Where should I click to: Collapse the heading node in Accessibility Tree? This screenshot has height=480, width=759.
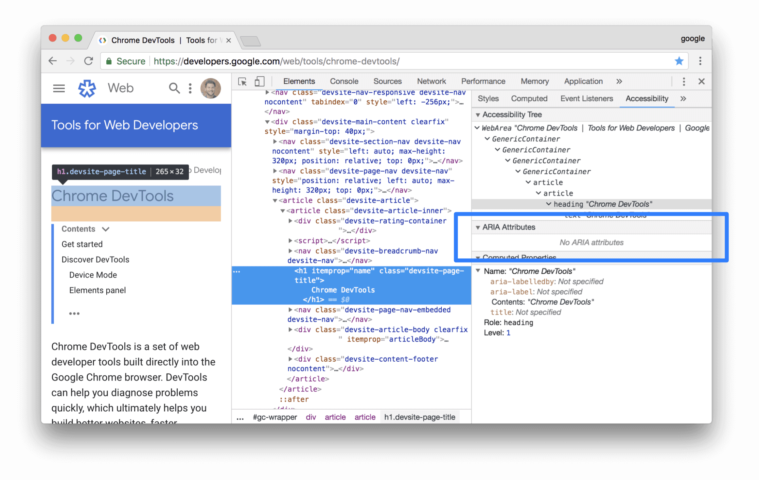tap(547, 204)
